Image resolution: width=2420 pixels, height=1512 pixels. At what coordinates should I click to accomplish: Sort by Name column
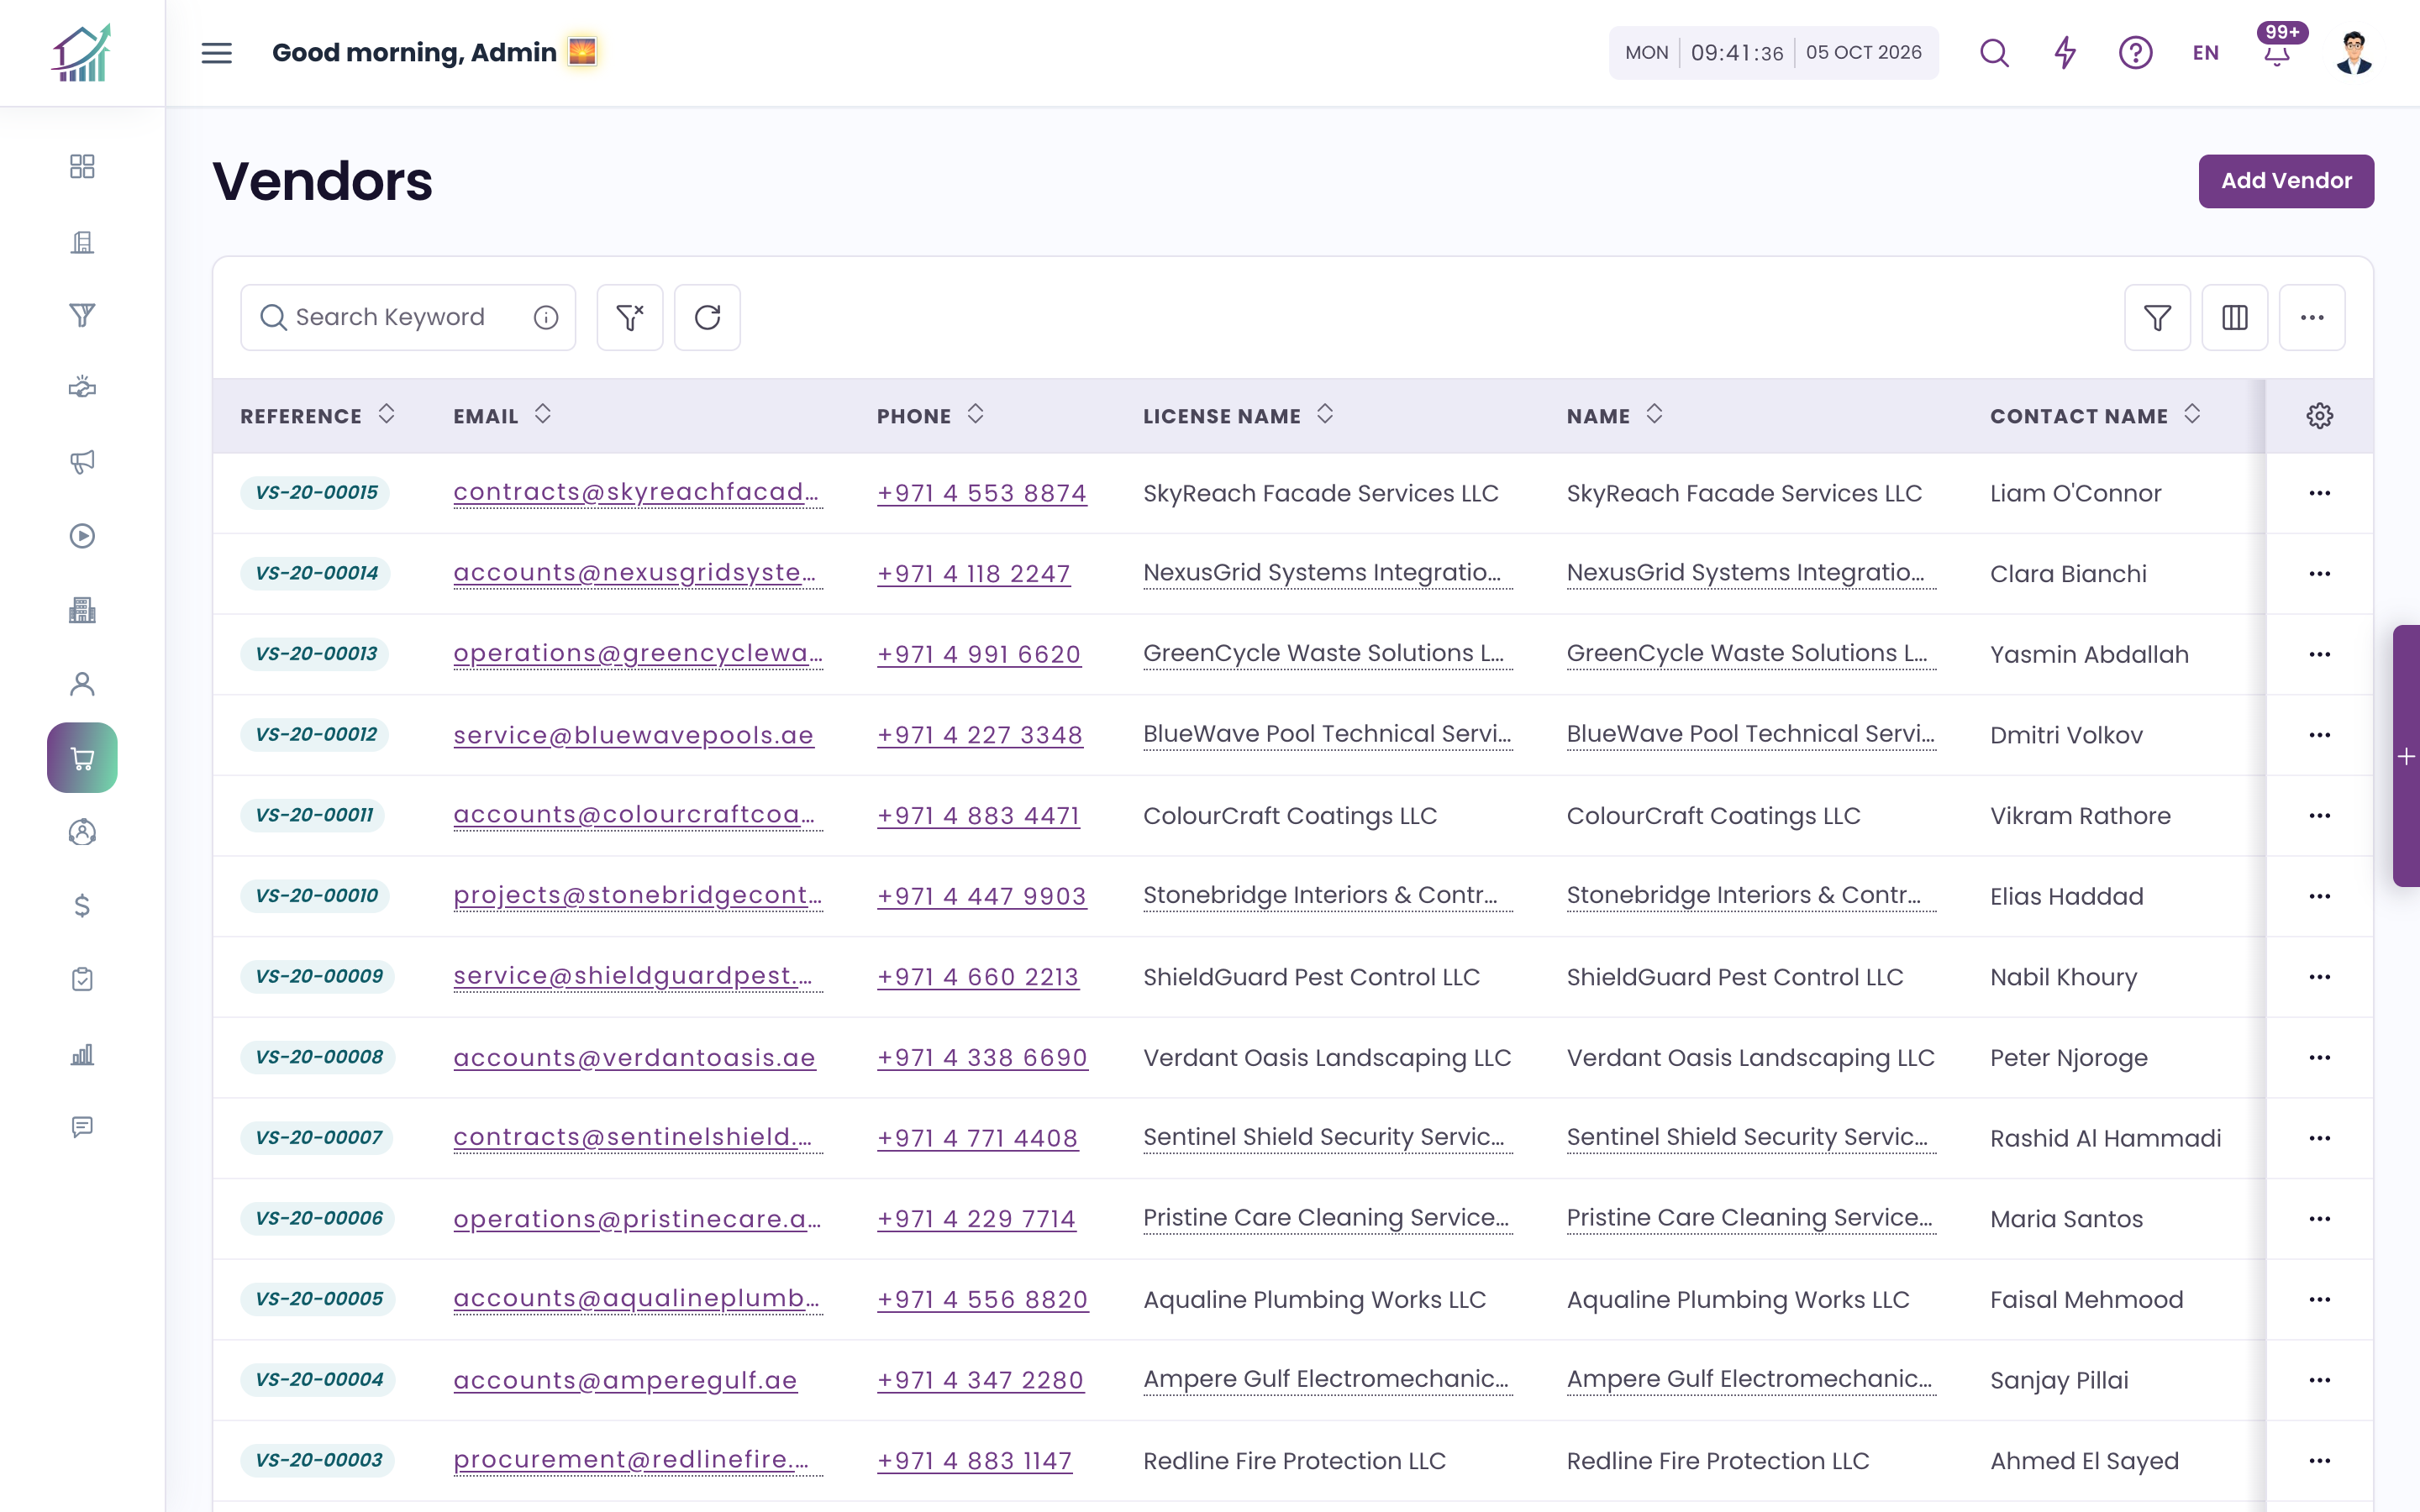(x=1654, y=414)
